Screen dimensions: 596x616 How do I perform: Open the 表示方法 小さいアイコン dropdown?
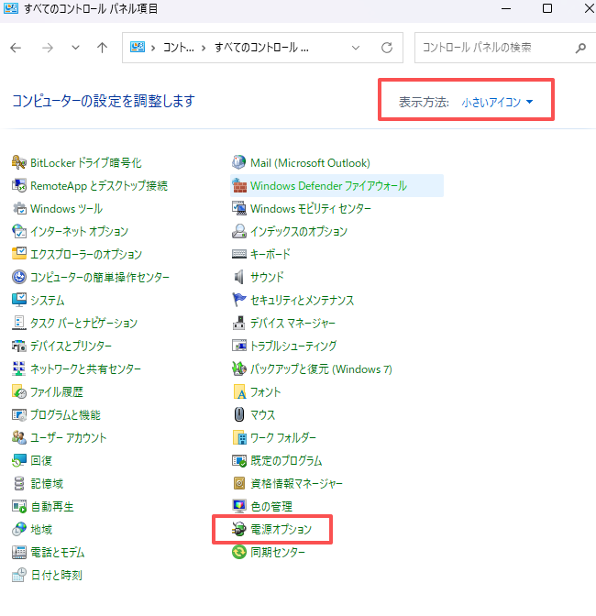tap(497, 102)
